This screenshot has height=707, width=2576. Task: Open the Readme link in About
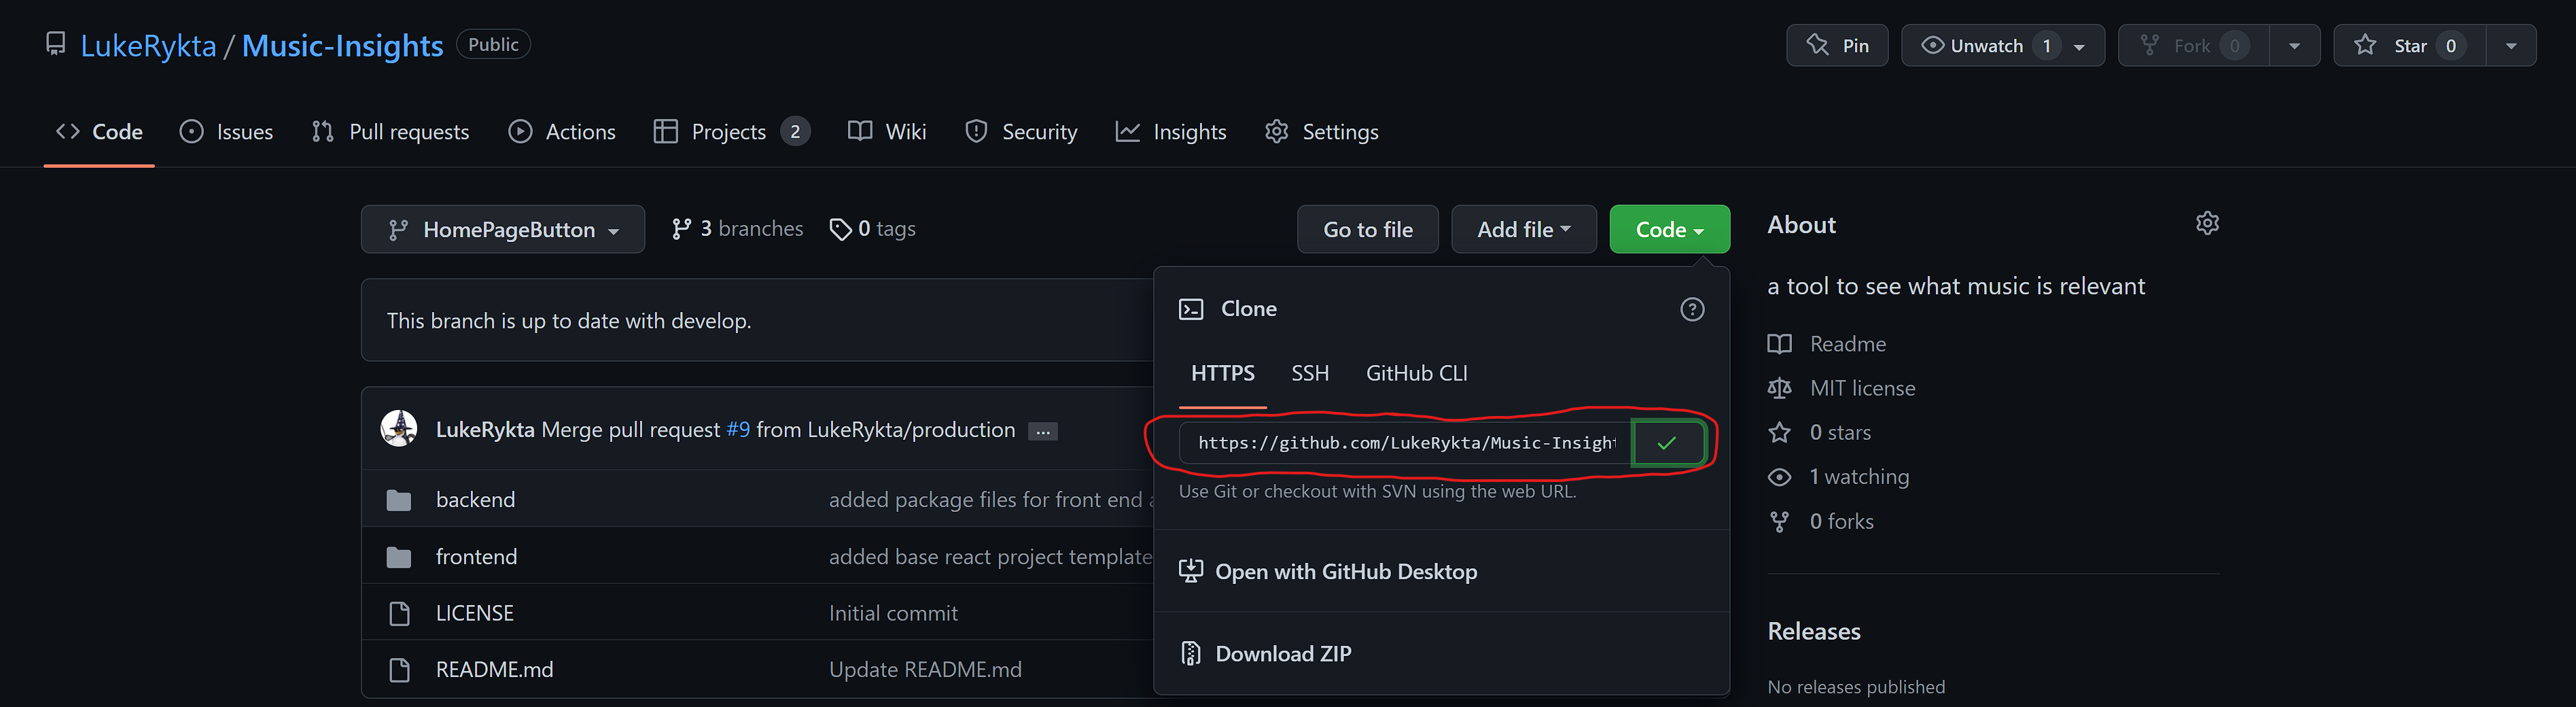tap(1827, 344)
